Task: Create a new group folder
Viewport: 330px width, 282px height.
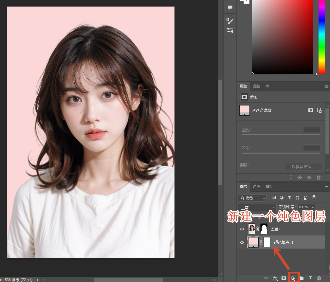Action: click(302, 278)
